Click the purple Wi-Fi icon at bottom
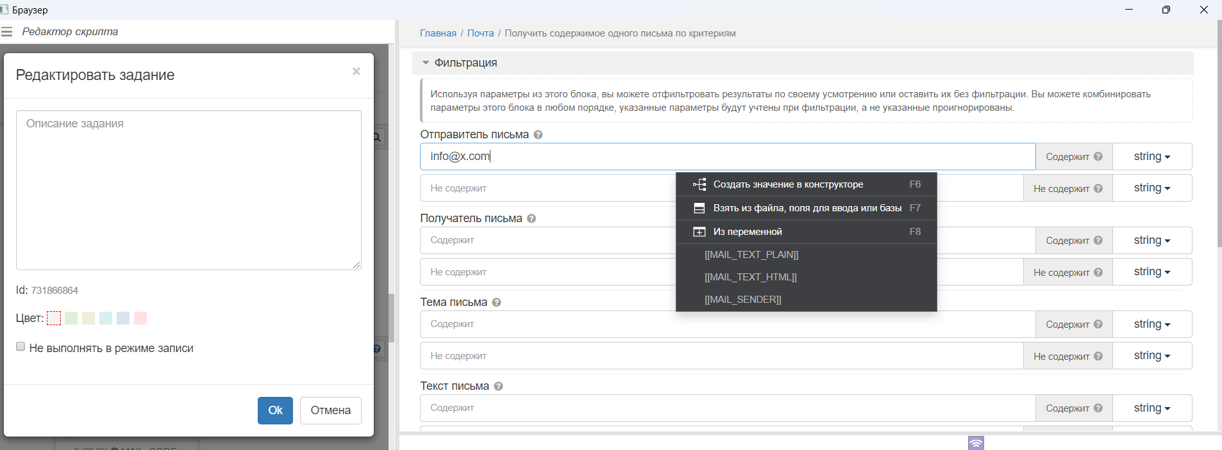The width and height of the screenshot is (1222, 450). coord(976,443)
